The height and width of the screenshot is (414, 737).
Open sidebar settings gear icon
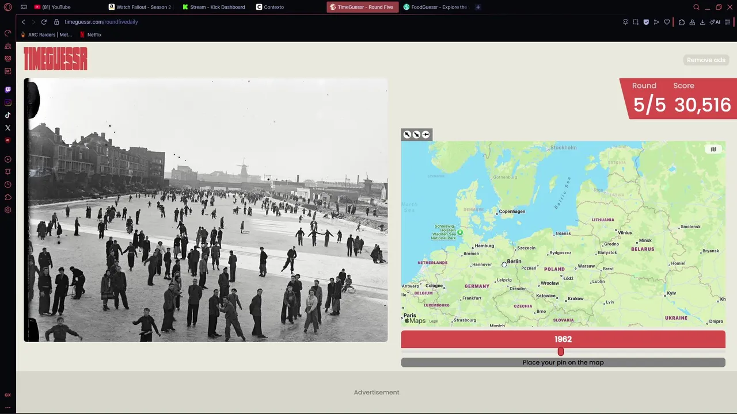[x=7, y=210]
